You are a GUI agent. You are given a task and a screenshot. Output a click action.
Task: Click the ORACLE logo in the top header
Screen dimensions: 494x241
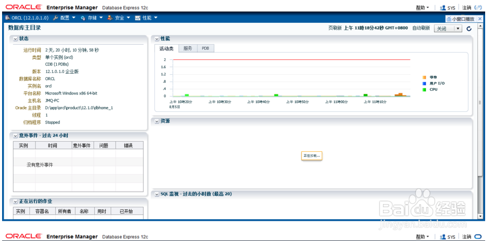click(23, 7)
